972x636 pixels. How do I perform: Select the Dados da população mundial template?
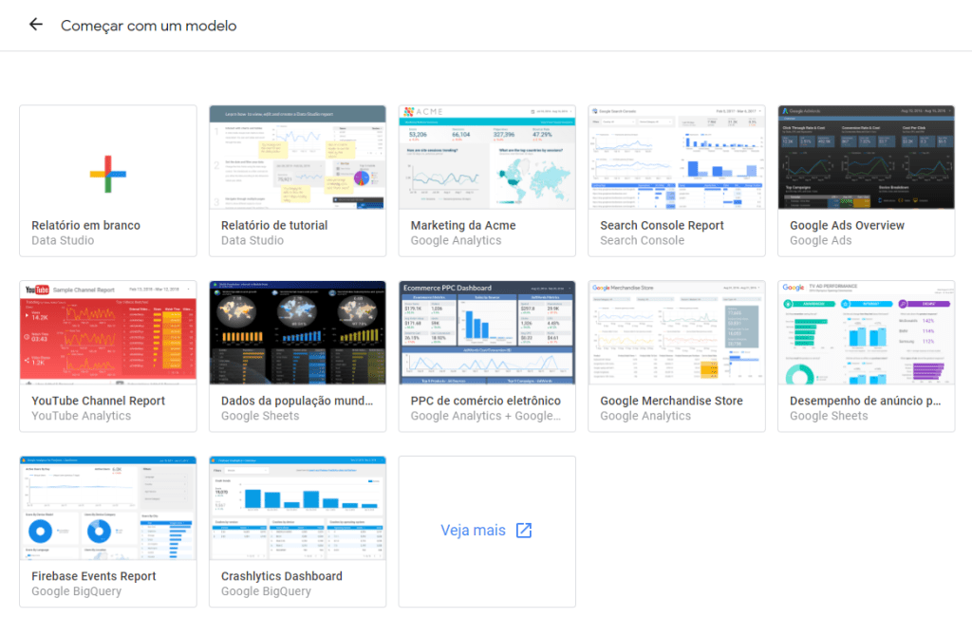point(297,331)
